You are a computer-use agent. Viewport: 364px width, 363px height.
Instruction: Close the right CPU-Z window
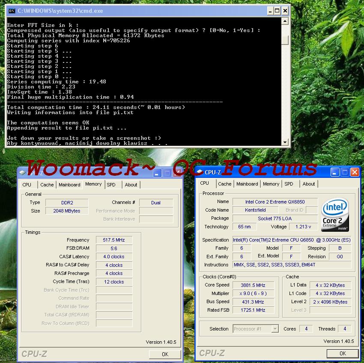click(355, 172)
